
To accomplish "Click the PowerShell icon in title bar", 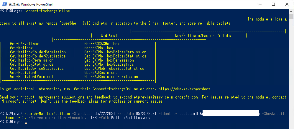I will (x=4, y=4).
